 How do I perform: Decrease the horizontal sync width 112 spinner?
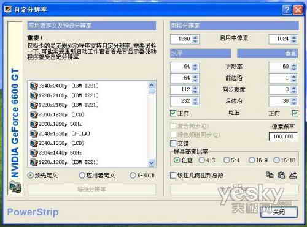click(195, 92)
